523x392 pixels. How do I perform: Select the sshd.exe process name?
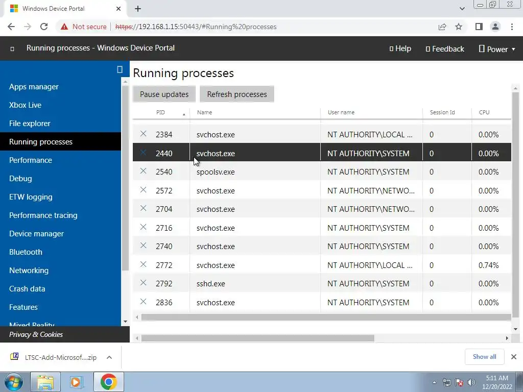click(211, 284)
